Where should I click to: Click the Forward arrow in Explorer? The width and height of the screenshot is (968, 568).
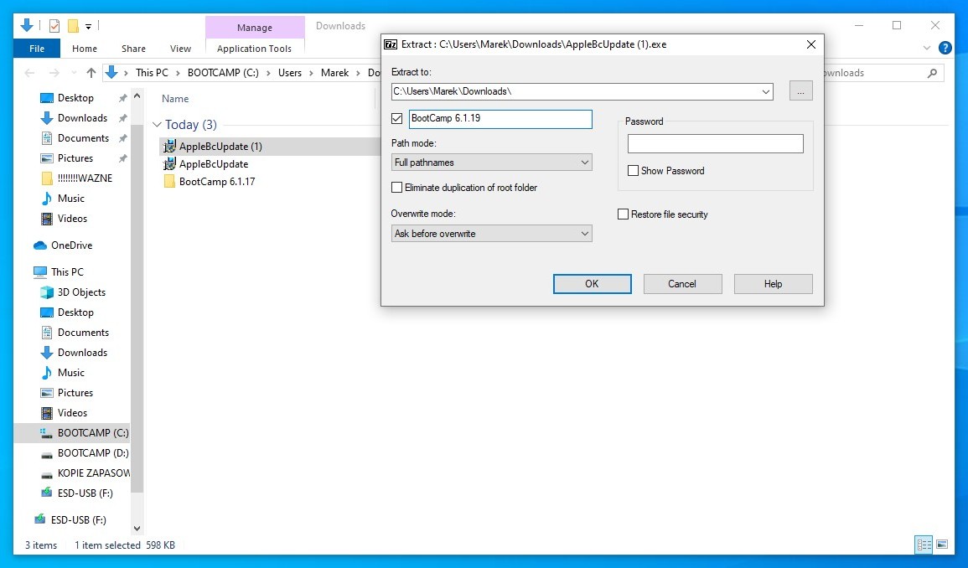54,73
